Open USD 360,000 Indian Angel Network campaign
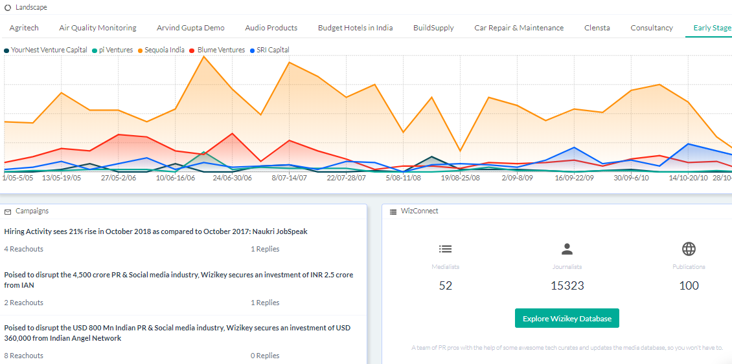 (x=177, y=333)
